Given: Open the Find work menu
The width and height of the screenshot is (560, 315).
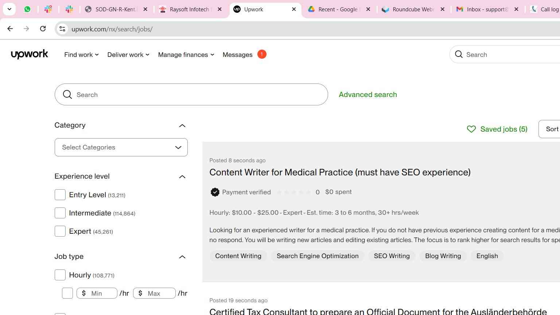Looking at the screenshot, I should click(81, 55).
